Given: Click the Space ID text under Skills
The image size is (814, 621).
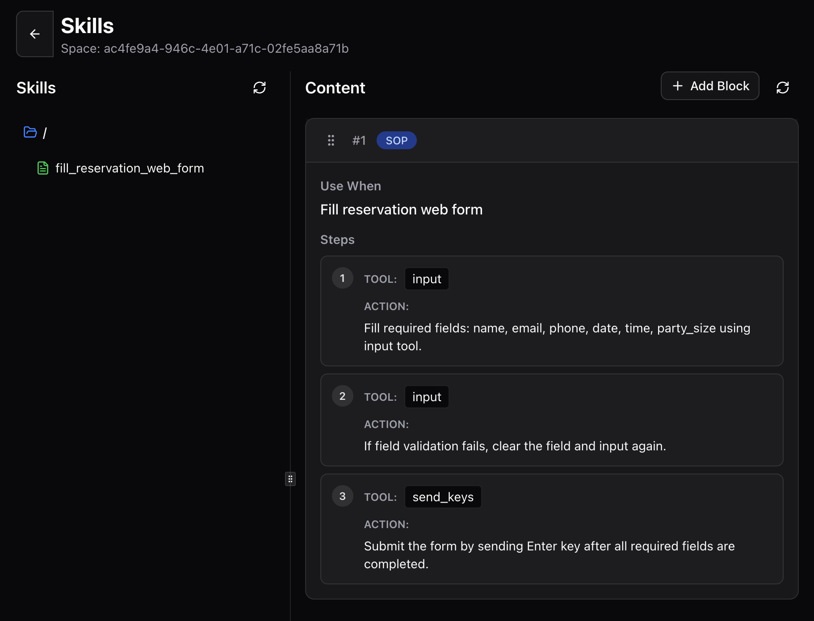Looking at the screenshot, I should (205, 49).
